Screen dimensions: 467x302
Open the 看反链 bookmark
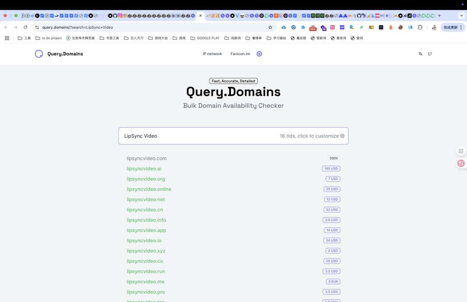(x=298, y=38)
